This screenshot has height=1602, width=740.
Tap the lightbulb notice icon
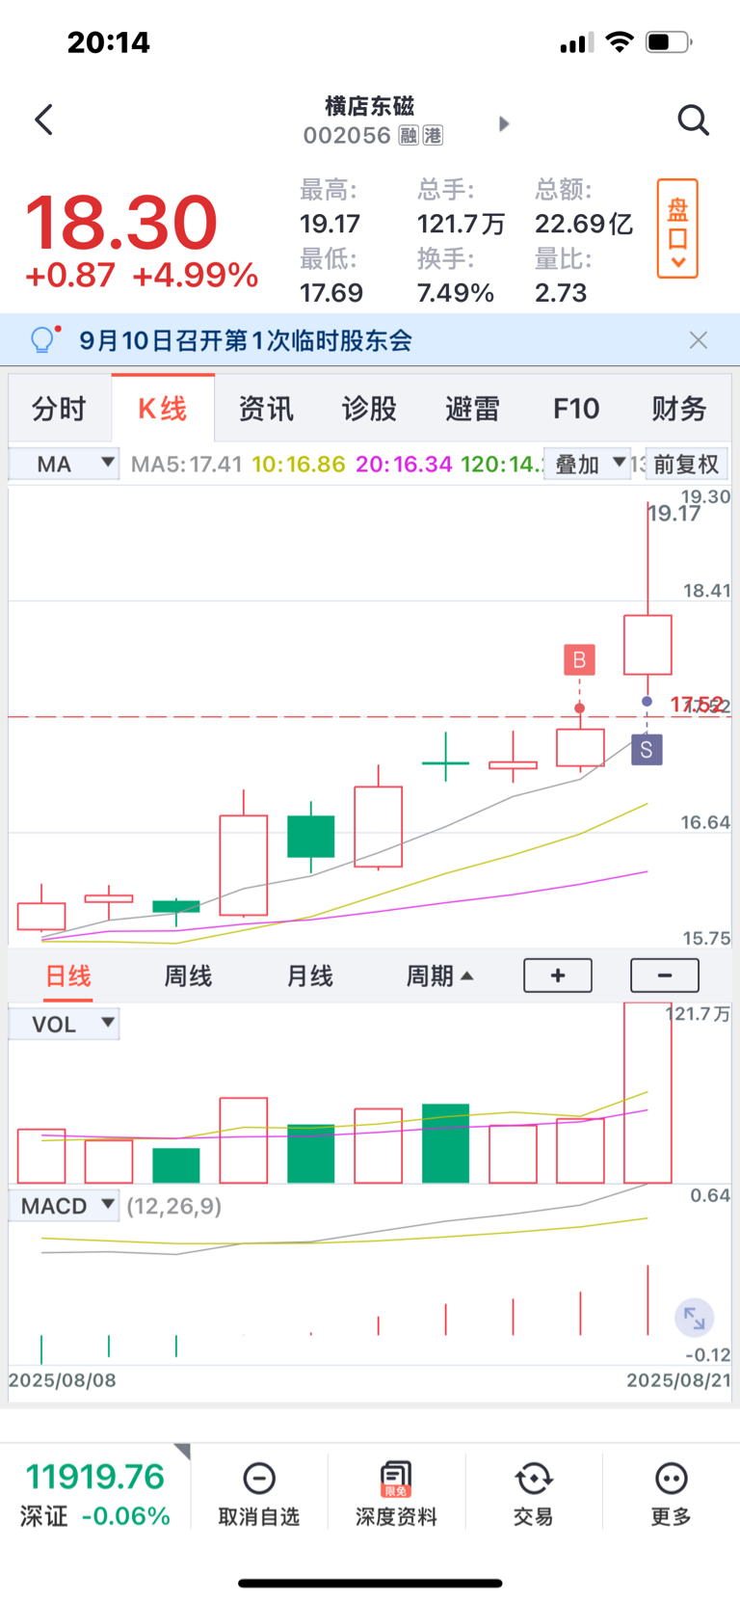[x=43, y=339]
